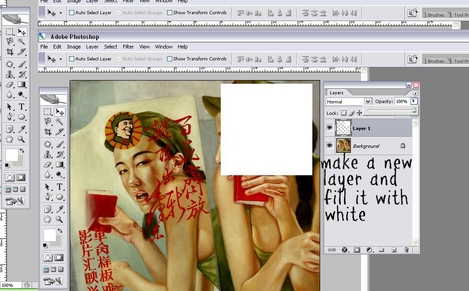Click the Layer 1 thumbnail
The image size is (469, 291).
[343, 128]
